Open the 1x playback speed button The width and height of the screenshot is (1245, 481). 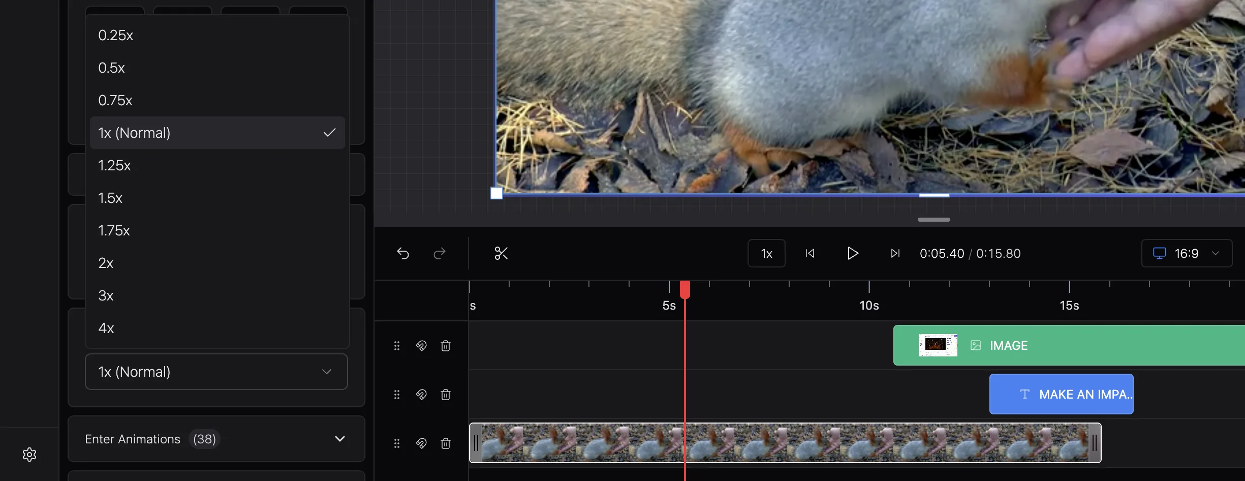click(x=766, y=253)
